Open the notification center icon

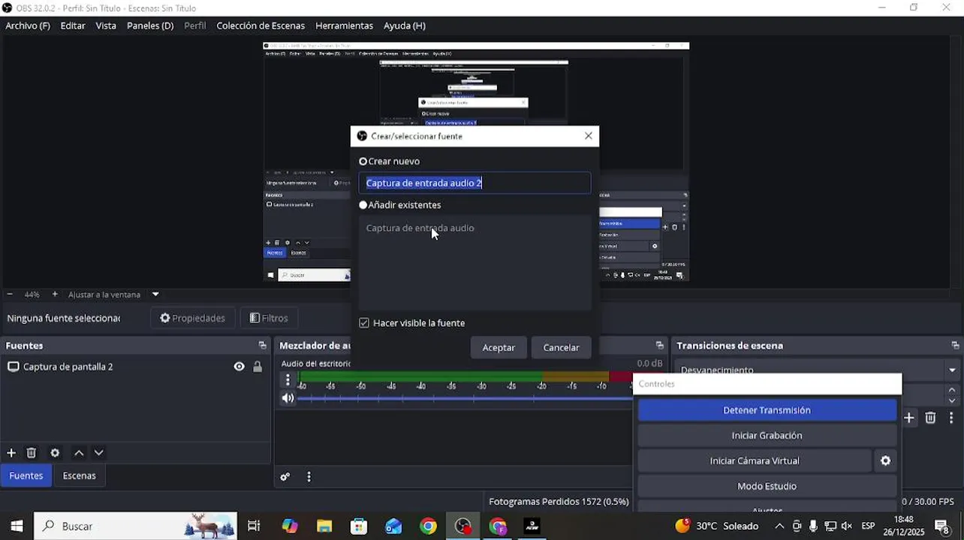pos(941,526)
